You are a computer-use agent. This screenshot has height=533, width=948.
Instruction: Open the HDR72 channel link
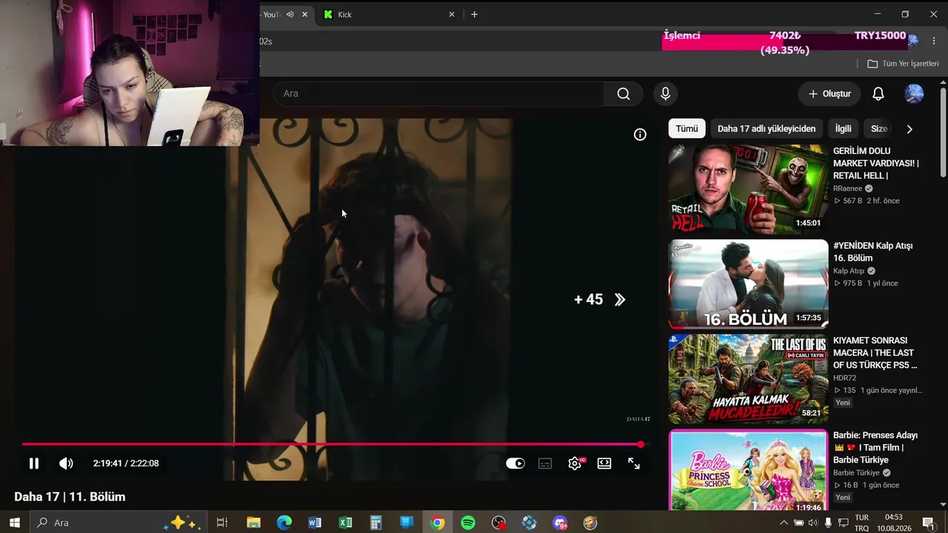[845, 378]
